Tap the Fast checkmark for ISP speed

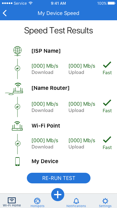click(107, 68)
